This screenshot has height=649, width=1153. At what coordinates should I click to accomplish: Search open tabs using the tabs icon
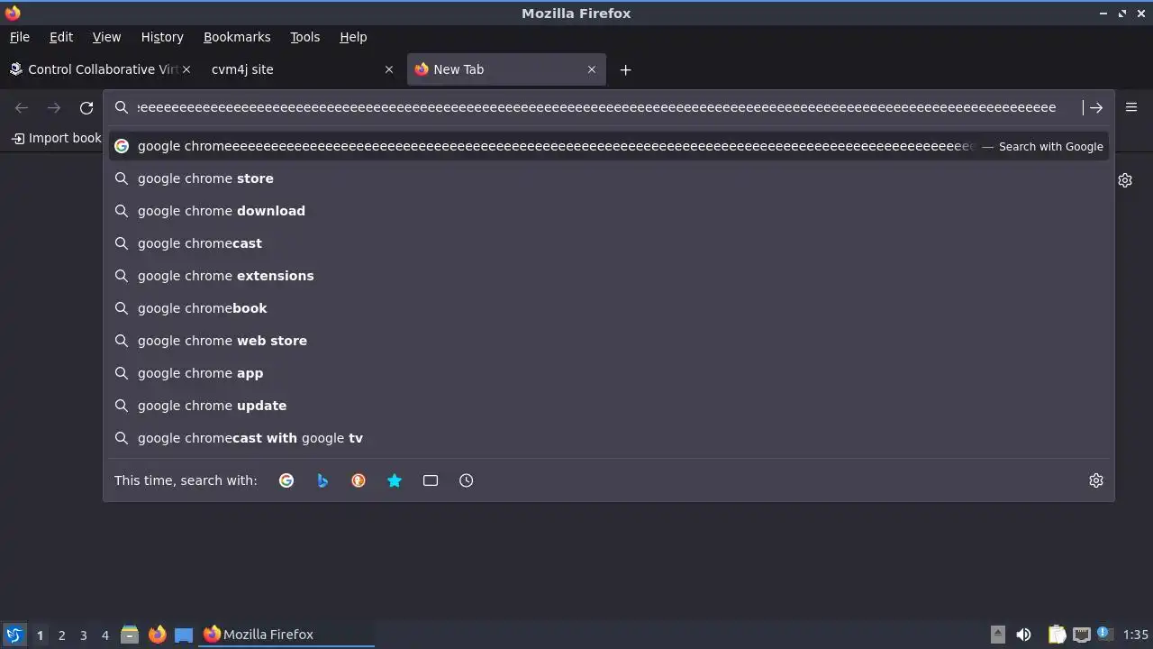431,480
